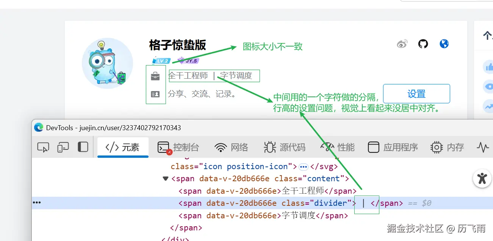Toggle the DevTools sidebar panel icon
493x241 pixels.
(x=83, y=147)
